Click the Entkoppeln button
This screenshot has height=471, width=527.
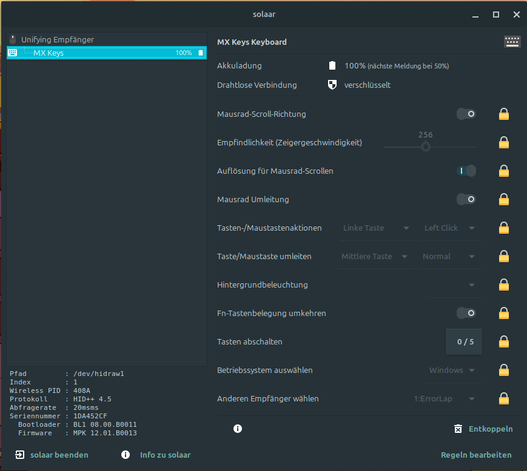click(484, 429)
